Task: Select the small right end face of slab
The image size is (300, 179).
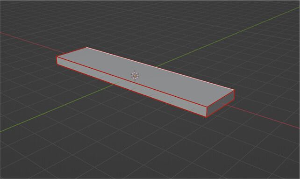Action: point(221,103)
